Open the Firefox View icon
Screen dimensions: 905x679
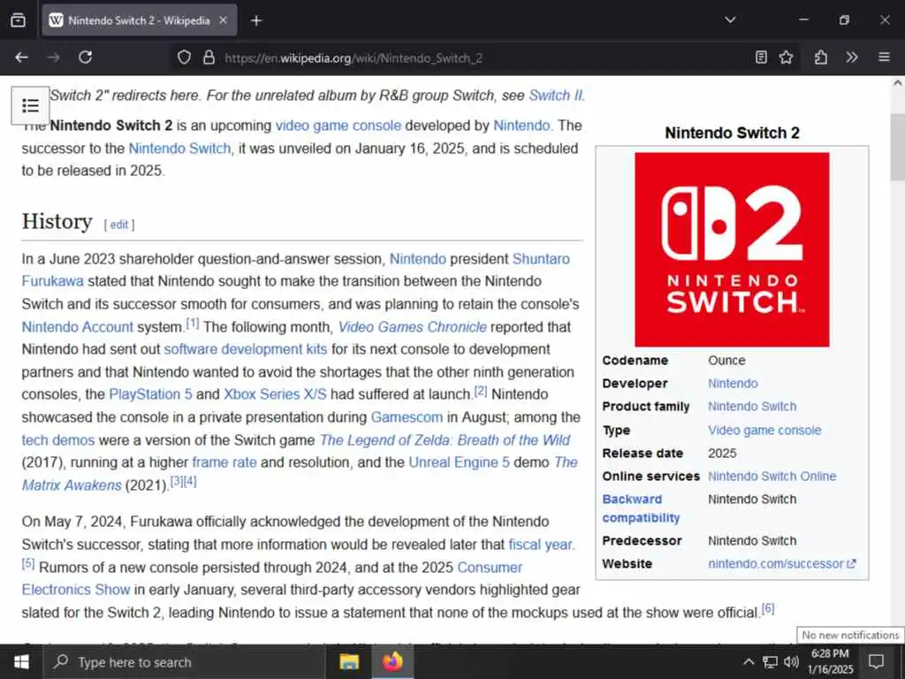pos(18,20)
